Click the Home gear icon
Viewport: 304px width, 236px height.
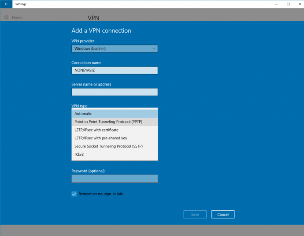coord(6,18)
